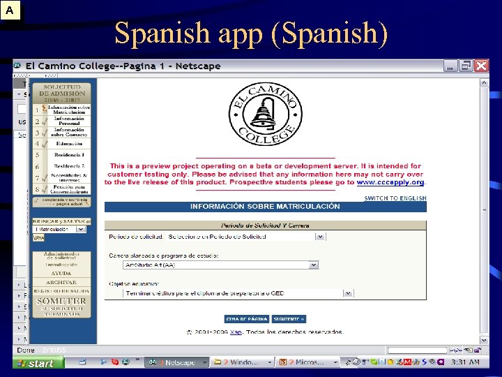Follow the www.cccapply.org link

point(390,182)
